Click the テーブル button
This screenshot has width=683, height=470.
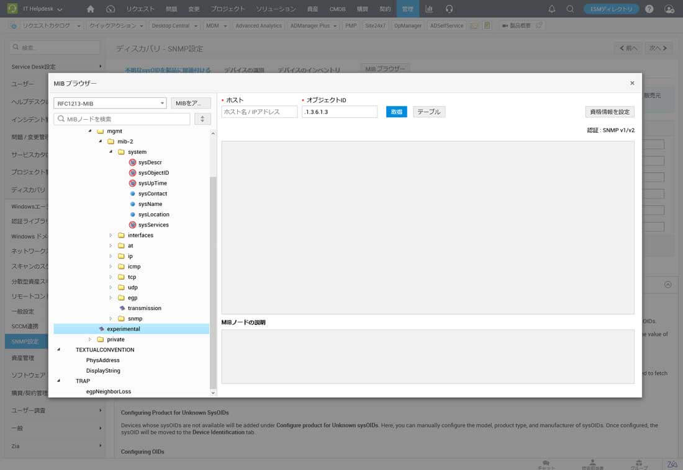[x=428, y=112]
